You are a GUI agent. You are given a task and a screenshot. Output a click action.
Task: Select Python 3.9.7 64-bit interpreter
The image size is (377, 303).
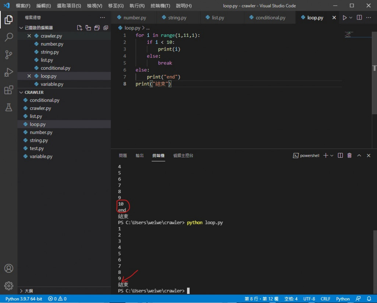tap(24, 299)
